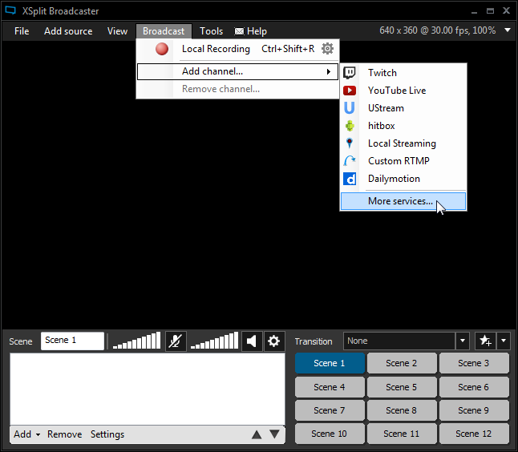Viewport: 518px width, 452px height.
Task: Click the red Local Recording icon
Action: tap(162, 49)
